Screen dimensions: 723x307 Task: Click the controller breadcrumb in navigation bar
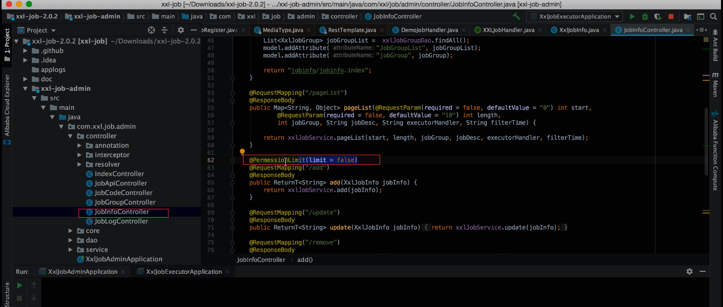coord(344,16)
